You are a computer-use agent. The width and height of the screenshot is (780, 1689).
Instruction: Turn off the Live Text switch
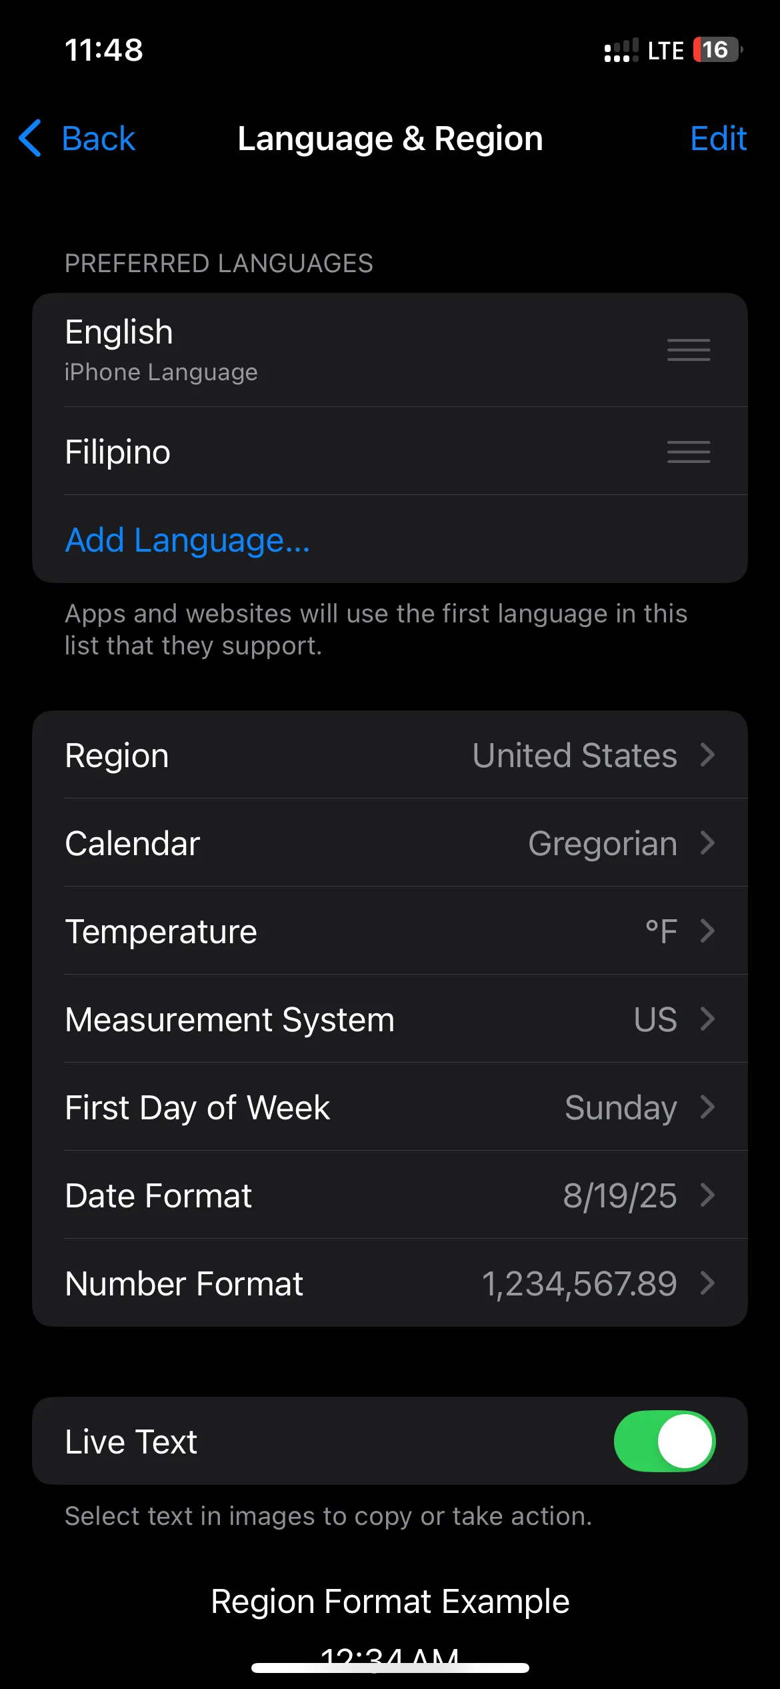click(x=665, y=1441)
